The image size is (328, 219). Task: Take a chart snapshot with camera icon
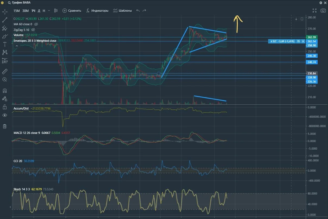323,11
